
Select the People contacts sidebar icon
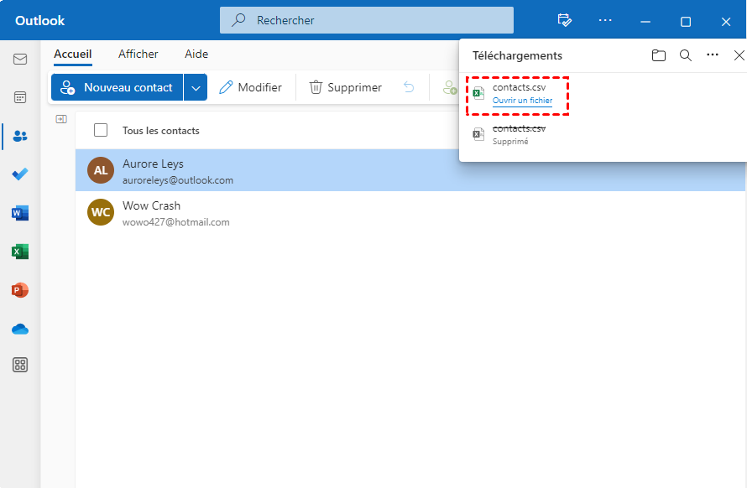pos(20,136)
